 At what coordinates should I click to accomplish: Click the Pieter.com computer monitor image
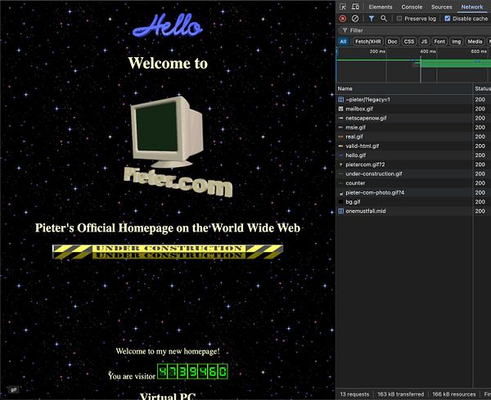click(178, 146)
